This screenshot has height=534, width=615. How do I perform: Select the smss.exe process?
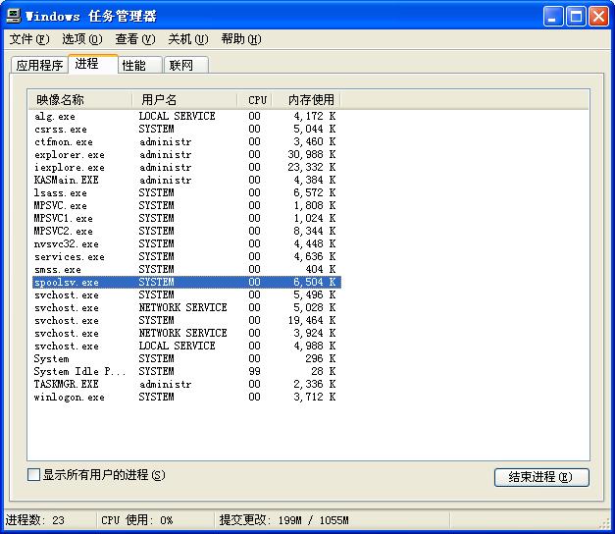[186, 269]
